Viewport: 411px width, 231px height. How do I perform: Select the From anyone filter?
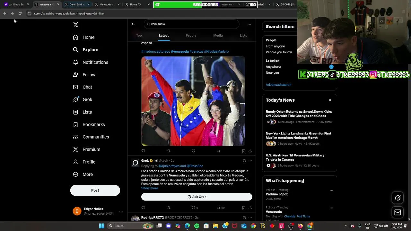275,46
